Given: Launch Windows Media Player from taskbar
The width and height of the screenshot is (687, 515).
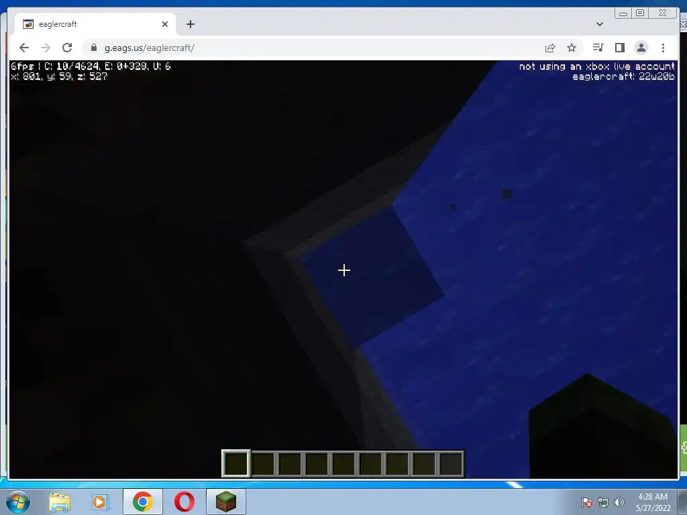Looking at the screenshot, I should pyautogui.click(x=101, y=502).
